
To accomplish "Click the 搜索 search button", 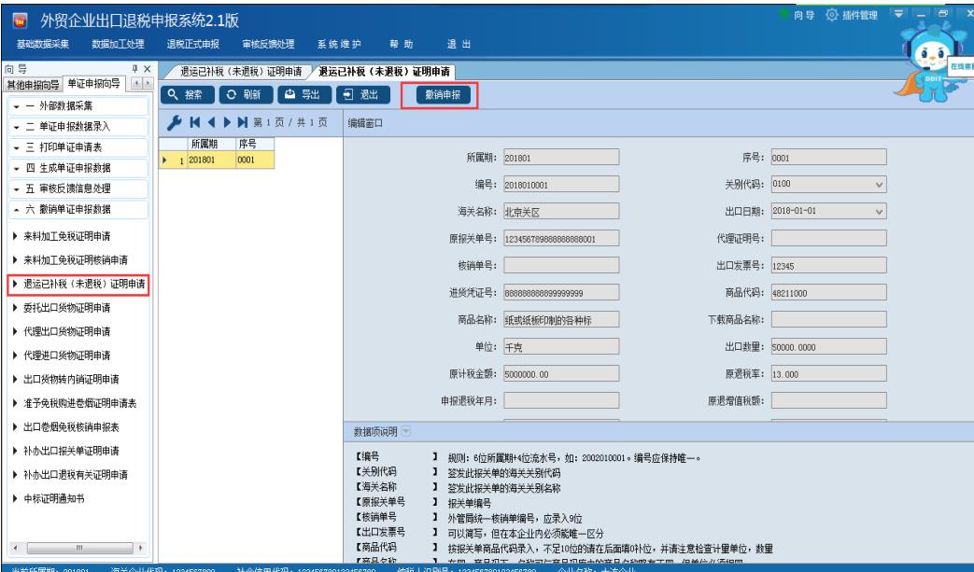I will point(188,94).
